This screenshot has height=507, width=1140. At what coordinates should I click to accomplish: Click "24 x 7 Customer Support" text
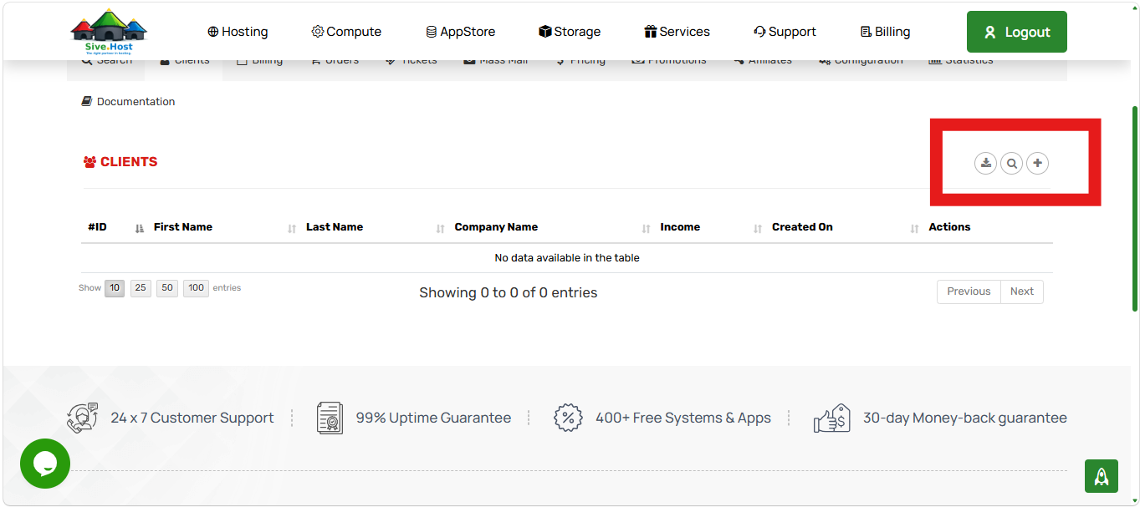(x=192, y=418)
